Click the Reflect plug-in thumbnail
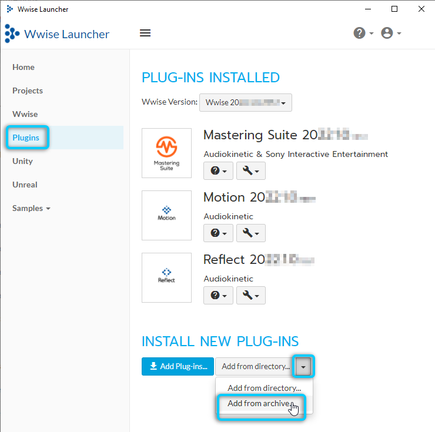This screenshot has width=435, height=432. coord(166,277)
